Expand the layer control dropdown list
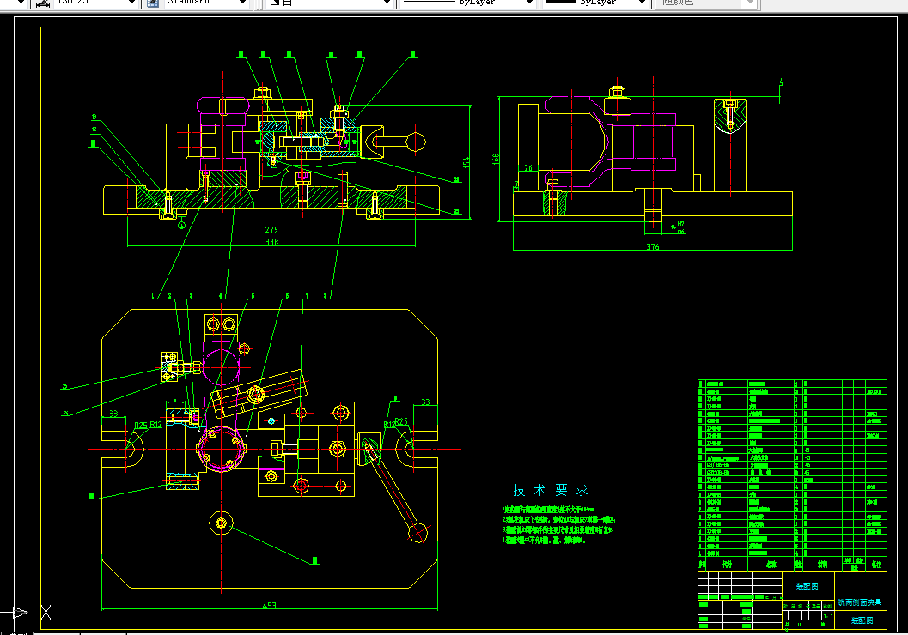 click(x=330, y=3)
